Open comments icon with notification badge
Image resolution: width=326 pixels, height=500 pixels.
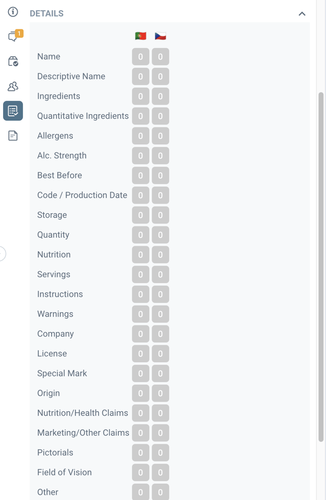click(x=13, y=36)
